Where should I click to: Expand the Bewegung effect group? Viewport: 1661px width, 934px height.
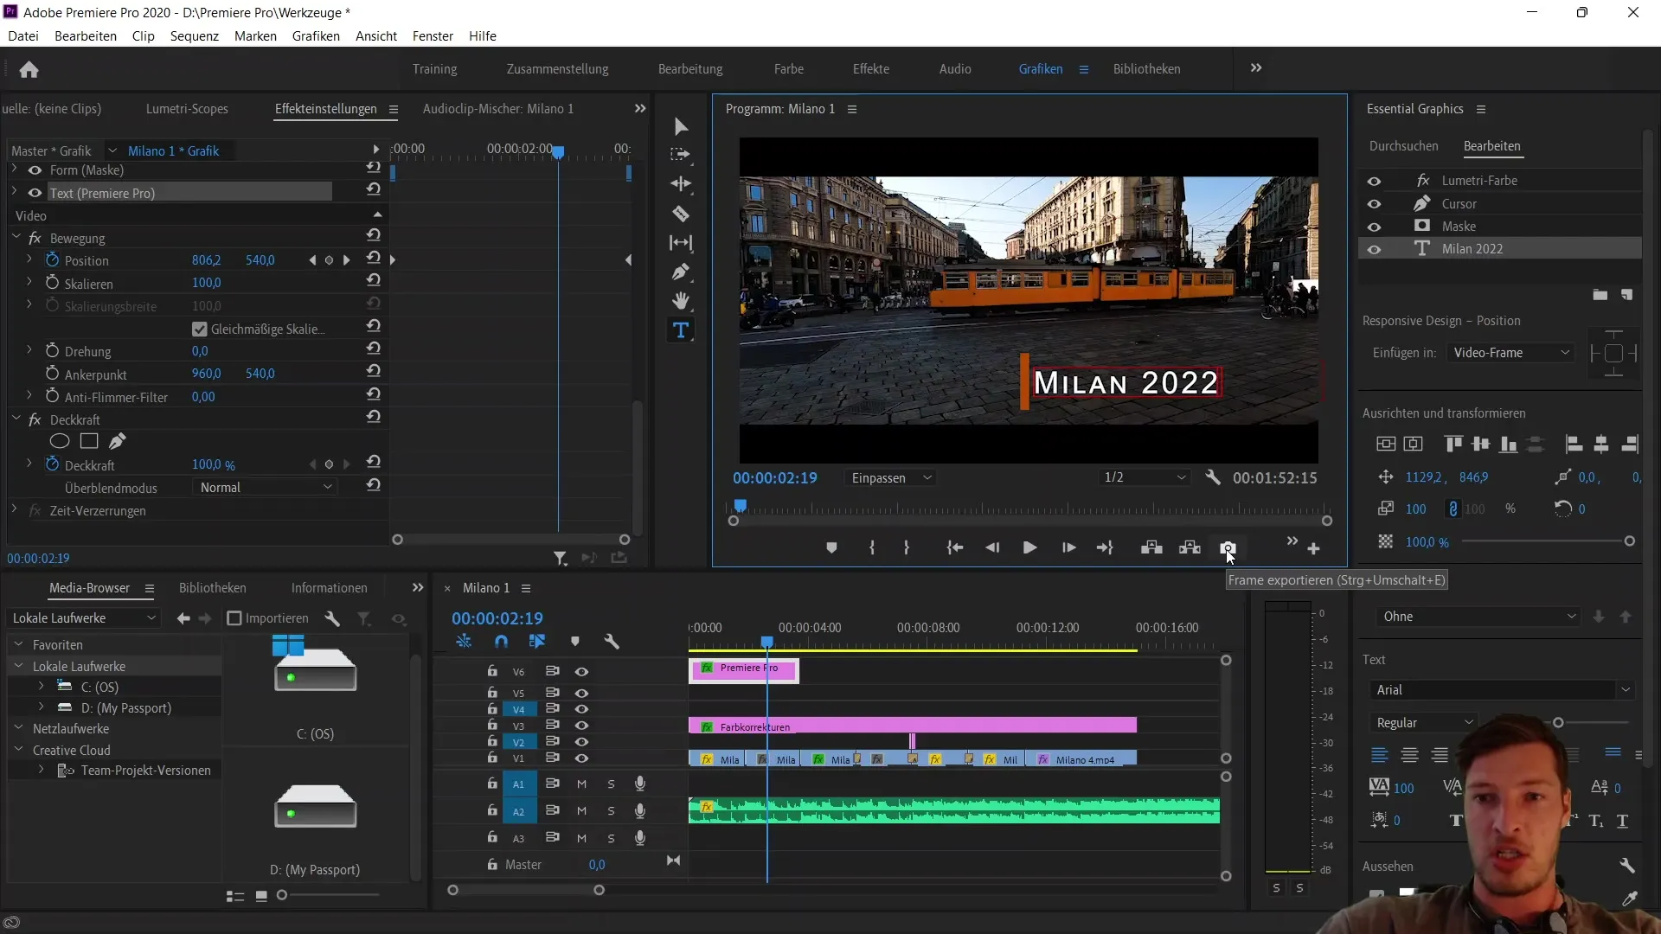coord(15,237)
